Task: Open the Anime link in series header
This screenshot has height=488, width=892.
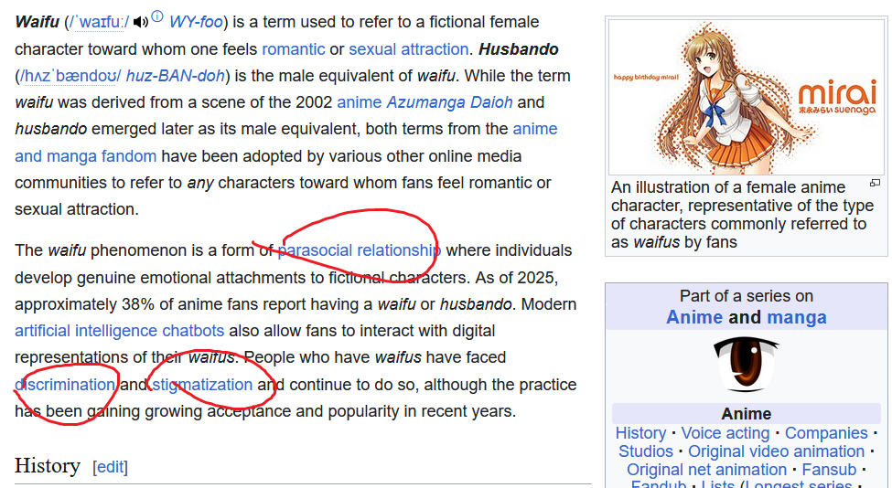Action: pos(694,317)
